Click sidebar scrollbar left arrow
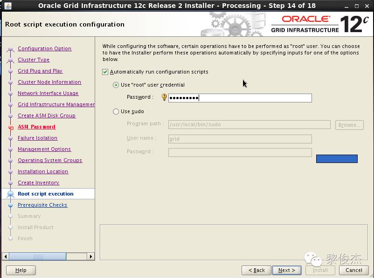The height and width of the screenshot is (278, 374). tap(6, 257)
